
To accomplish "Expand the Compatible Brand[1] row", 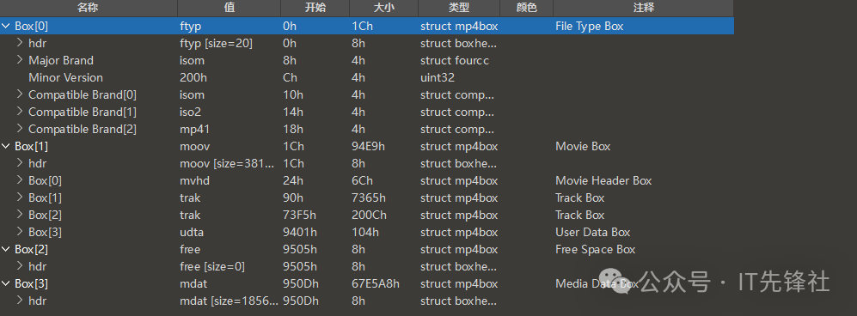I will tap(20, 112).
